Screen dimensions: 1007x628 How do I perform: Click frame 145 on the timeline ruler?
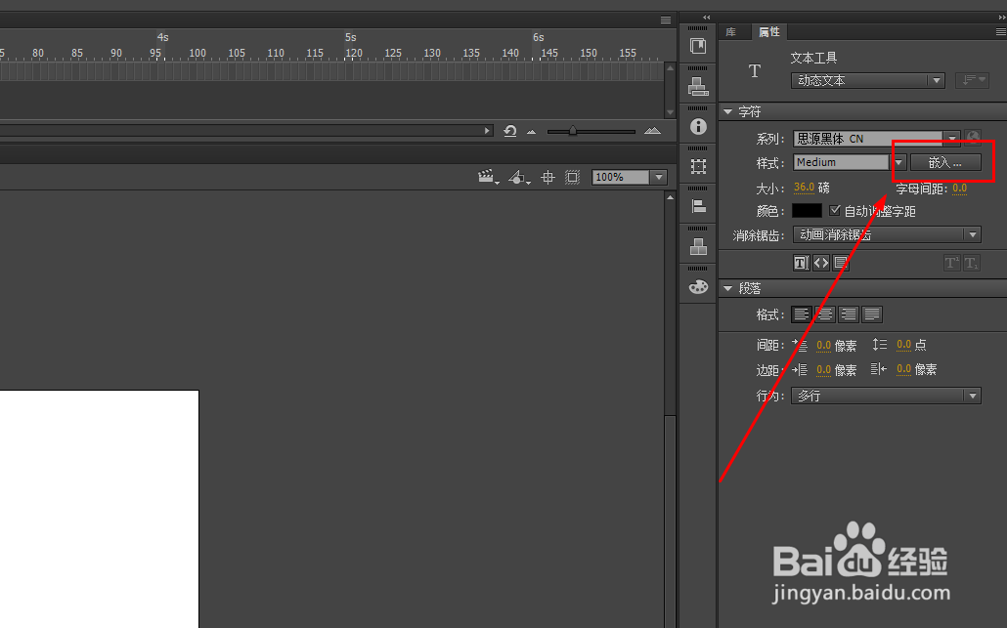coord(549,54)
